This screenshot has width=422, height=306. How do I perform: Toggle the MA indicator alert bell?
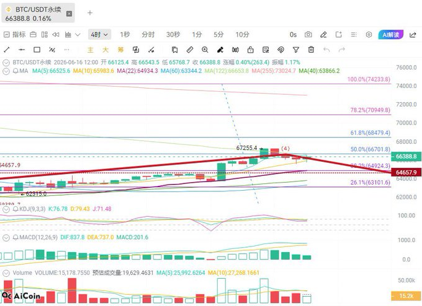(16, 71)
